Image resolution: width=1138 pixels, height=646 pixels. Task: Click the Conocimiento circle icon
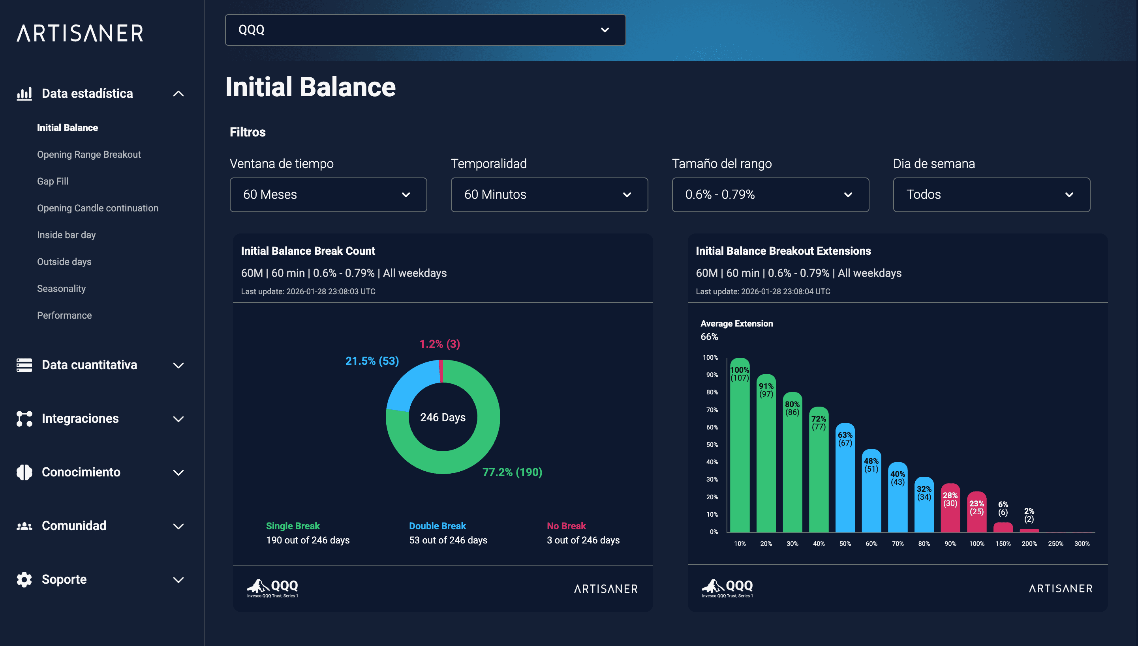(x=24, y=472)
